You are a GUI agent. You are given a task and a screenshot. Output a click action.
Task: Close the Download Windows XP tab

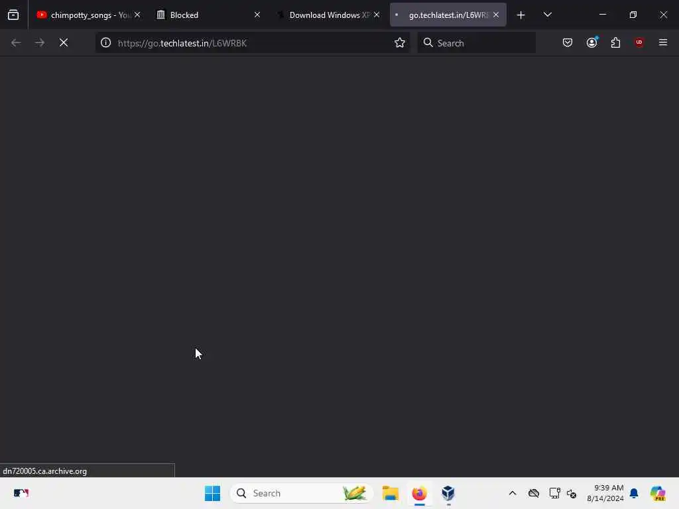click(x=377, y=15)
